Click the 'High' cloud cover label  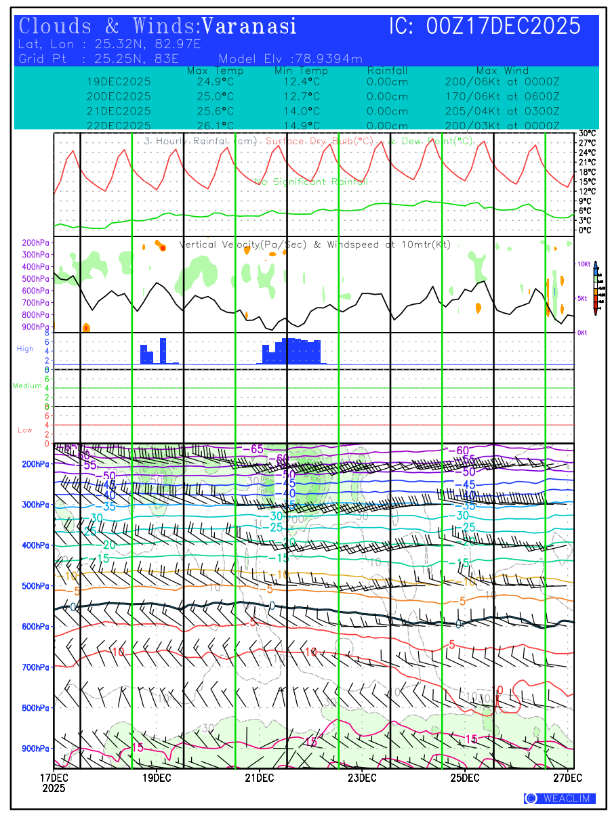point(25,349)
